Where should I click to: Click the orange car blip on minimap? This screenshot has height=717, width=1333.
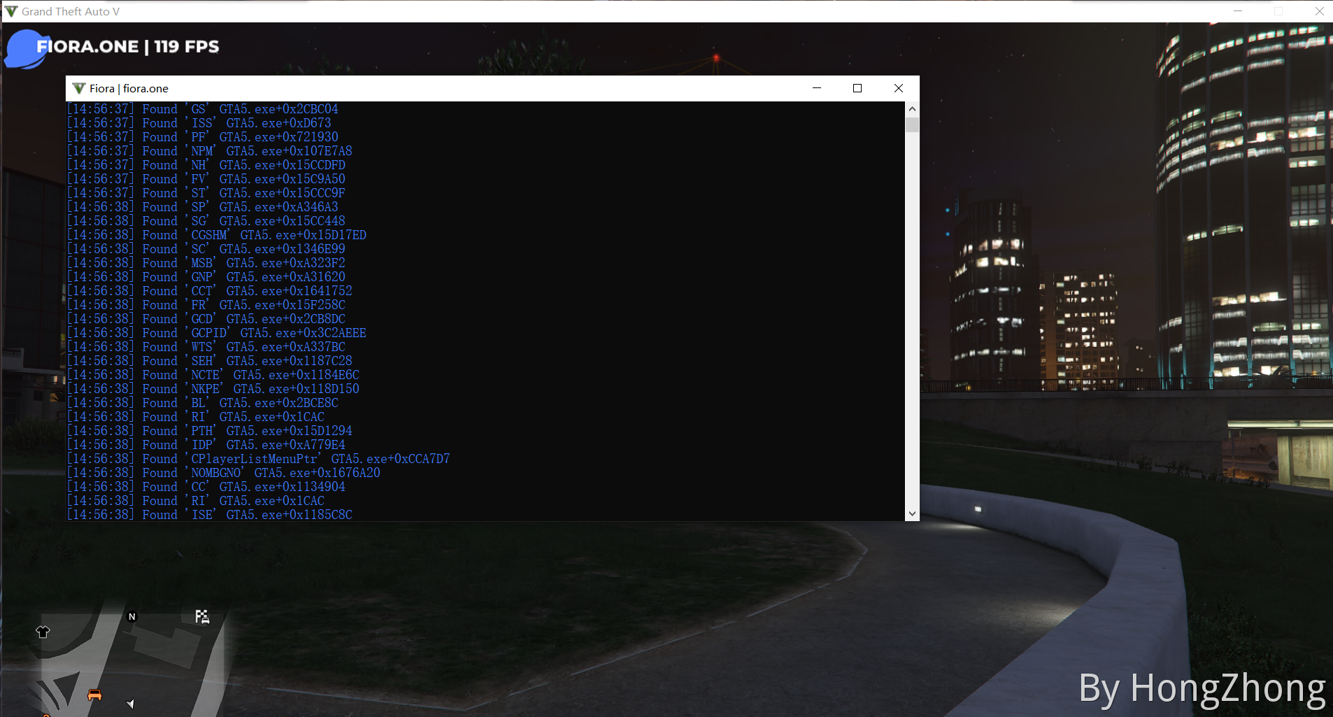(94, 695)
